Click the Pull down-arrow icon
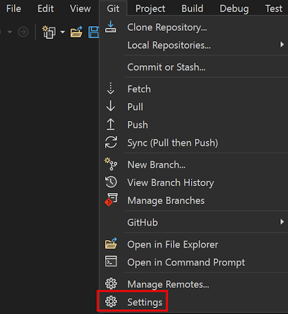The image size is (288, 314). coord(110,106)
